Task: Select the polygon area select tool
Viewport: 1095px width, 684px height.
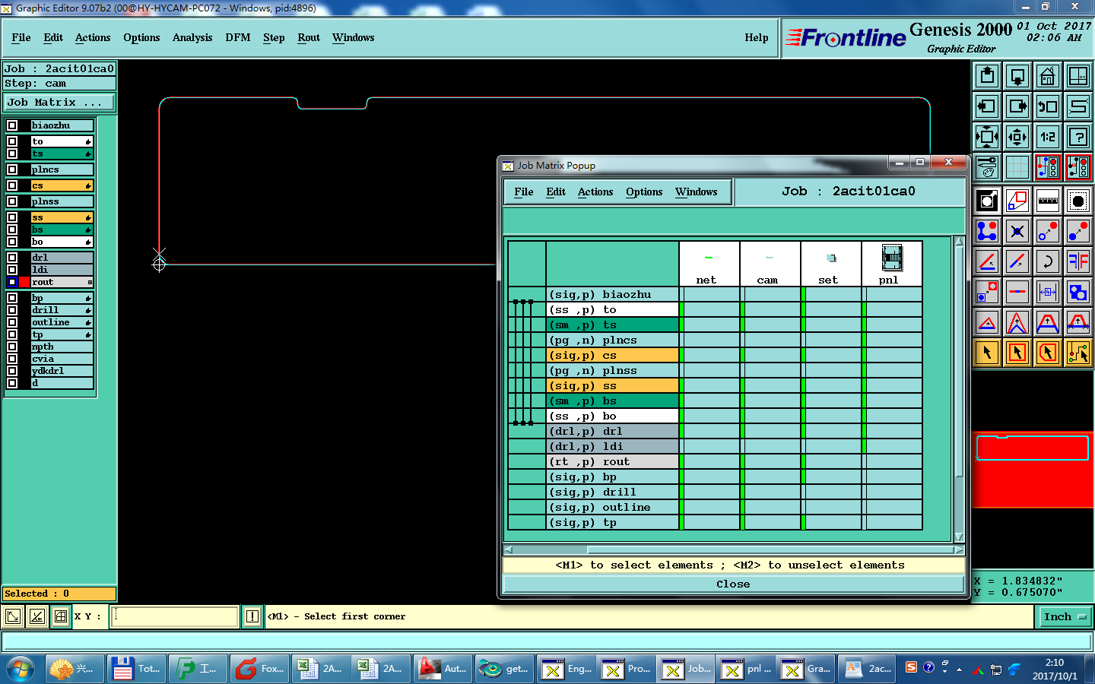Action: (1048, 353)
